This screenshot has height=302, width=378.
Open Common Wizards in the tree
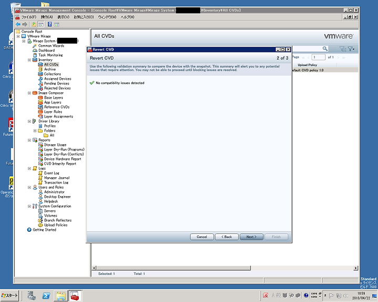pyautogui.click(x=51, y=46)
